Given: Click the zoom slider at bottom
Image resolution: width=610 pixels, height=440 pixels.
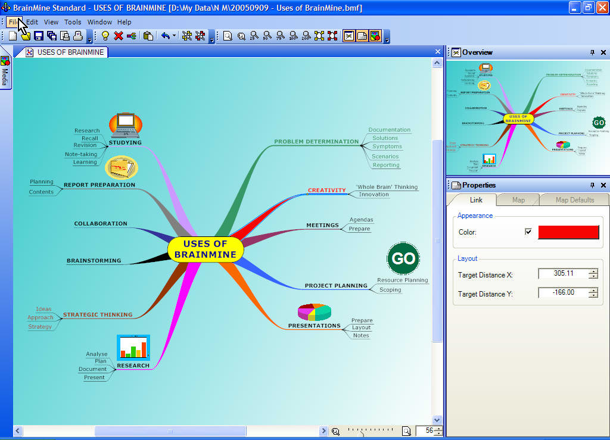Looking at the screenshot, I should (x=371, y=430).
